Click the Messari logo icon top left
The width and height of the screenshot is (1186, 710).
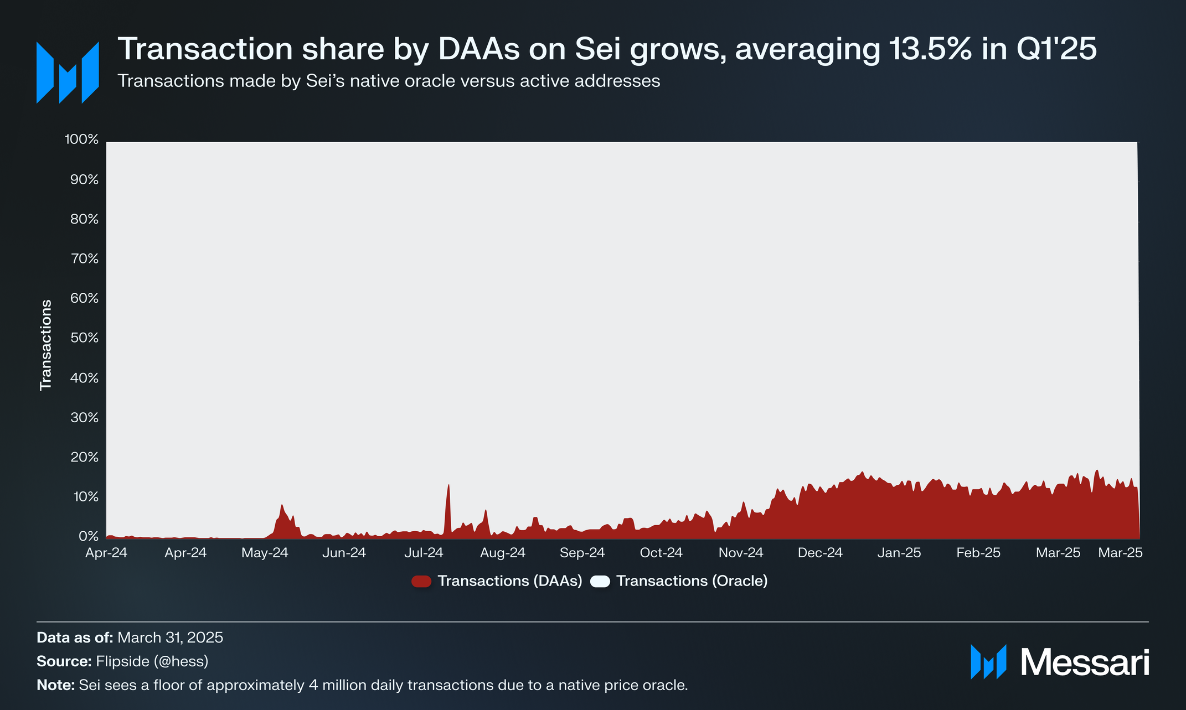pos(68,72)
